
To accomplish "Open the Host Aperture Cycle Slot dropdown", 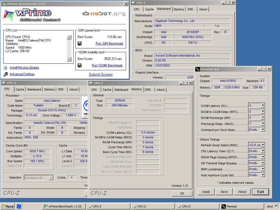I will (263, 175).
